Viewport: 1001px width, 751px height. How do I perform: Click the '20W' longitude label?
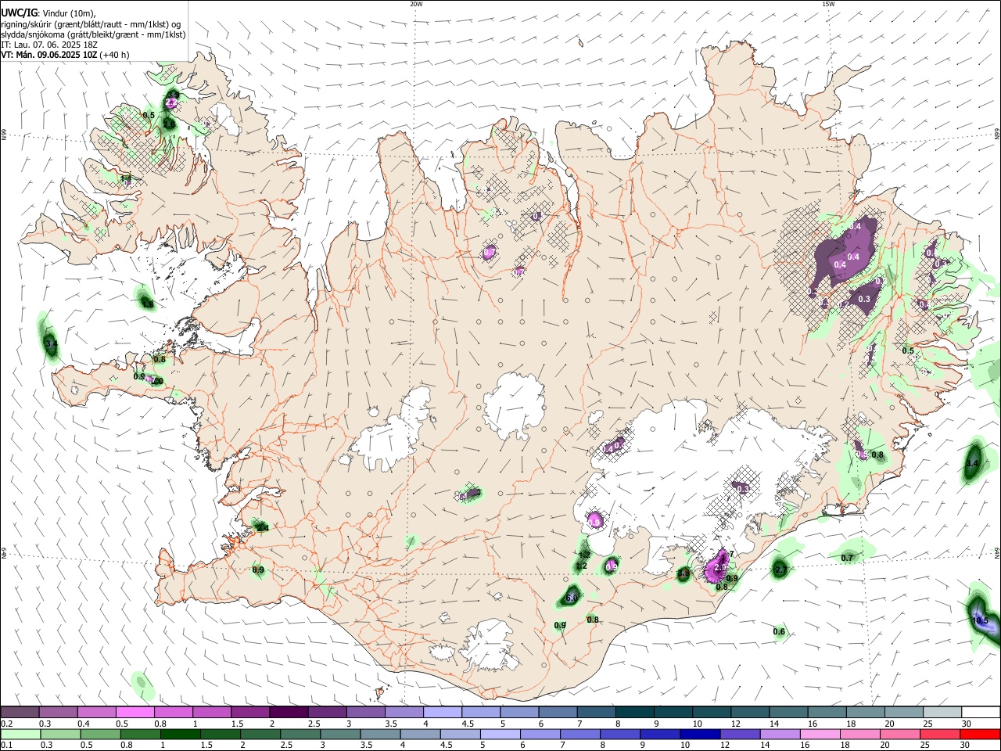[x=416, y=4]
